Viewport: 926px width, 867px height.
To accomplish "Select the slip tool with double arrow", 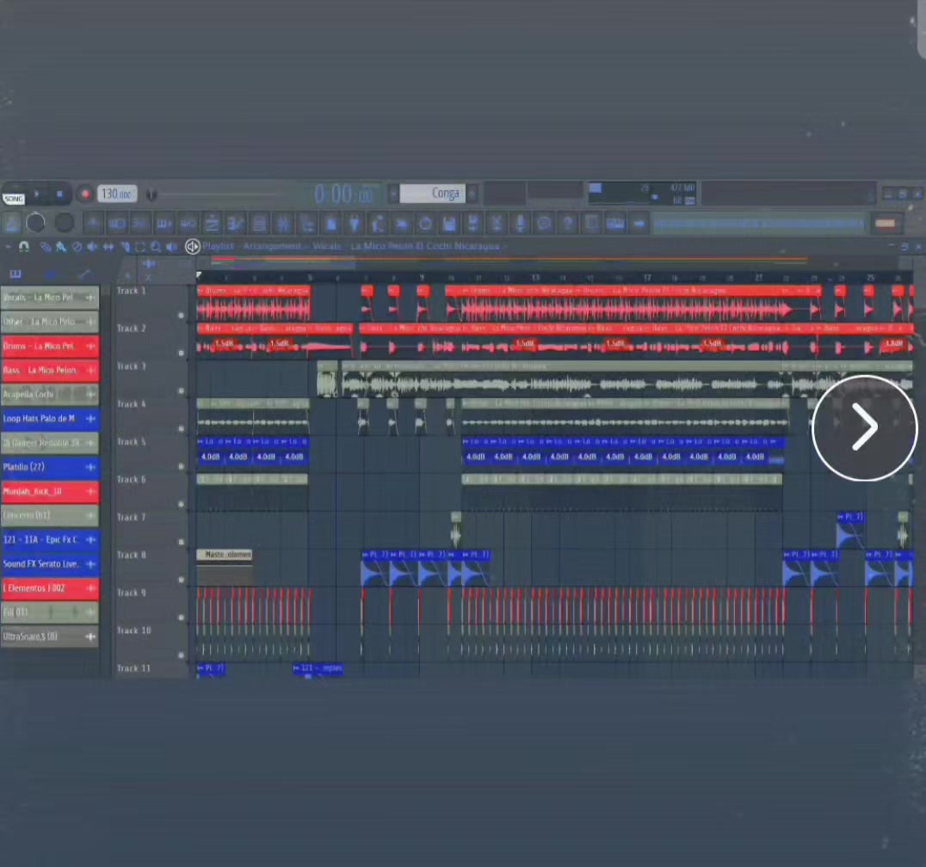I will click(108, 247).
